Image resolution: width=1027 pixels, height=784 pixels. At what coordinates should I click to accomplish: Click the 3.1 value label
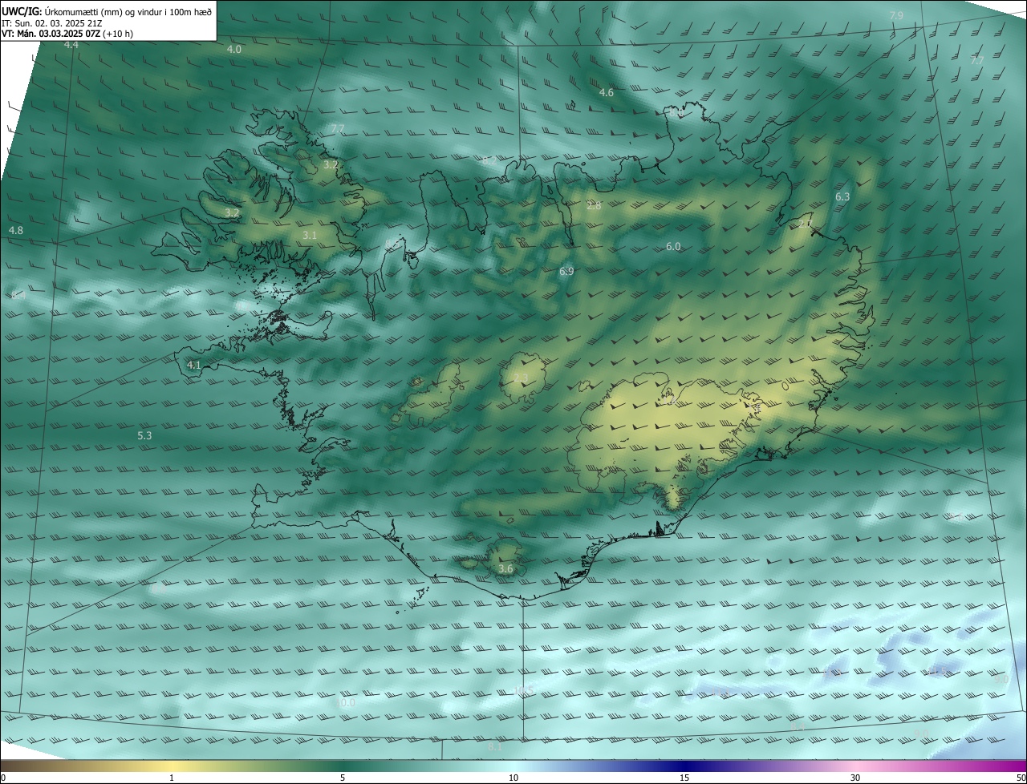tap(310, 235)
